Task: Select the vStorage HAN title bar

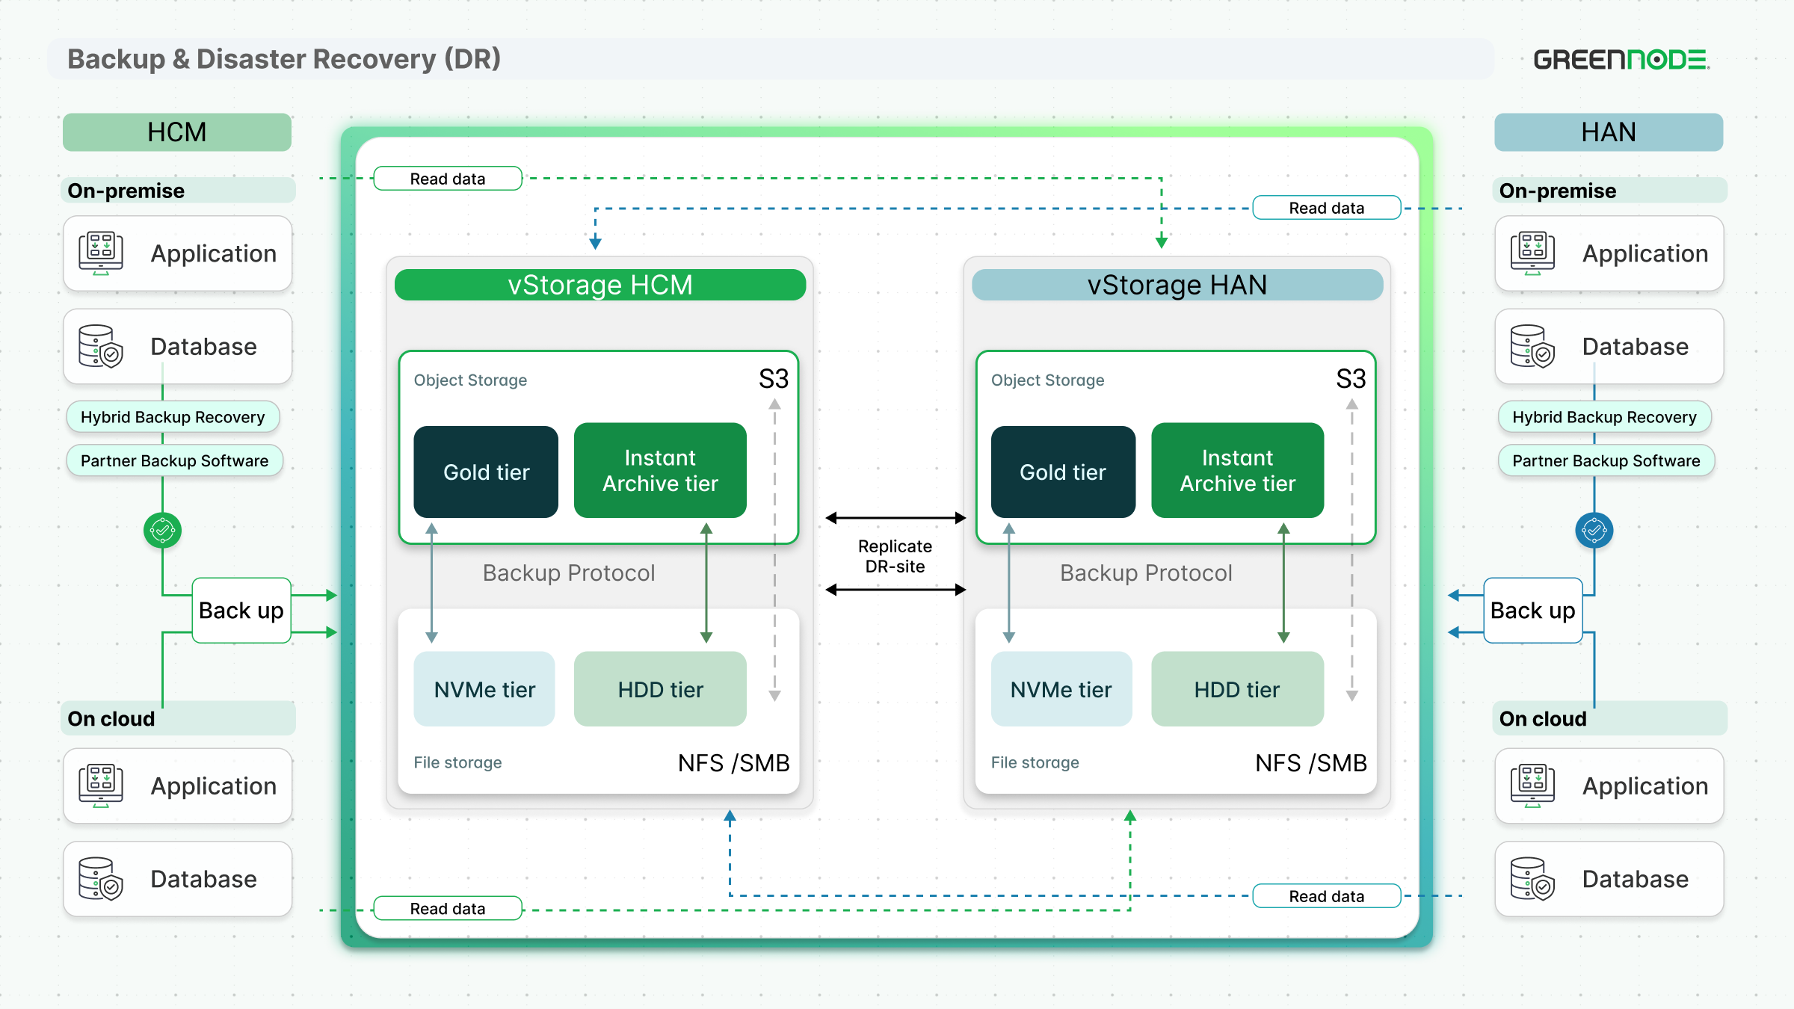Action: pos(1177,285)
